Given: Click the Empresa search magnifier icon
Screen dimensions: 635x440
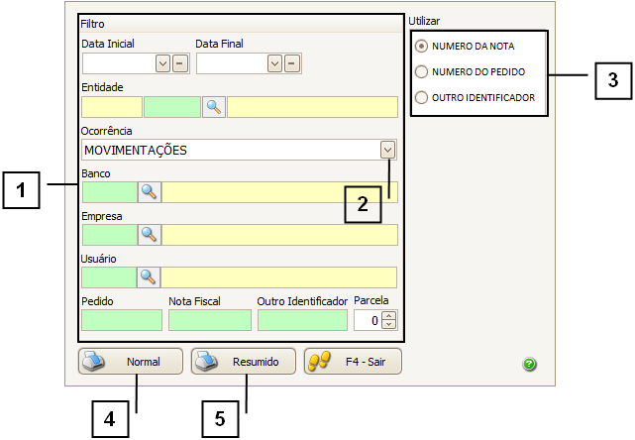Looking at the screenshot, I should pyautogui.click(x=149, y=235).
